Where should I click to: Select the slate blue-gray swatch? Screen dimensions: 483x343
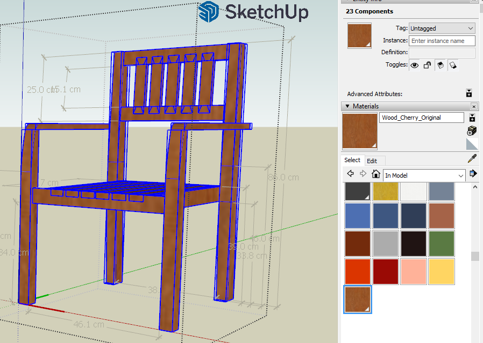point(442,191)
